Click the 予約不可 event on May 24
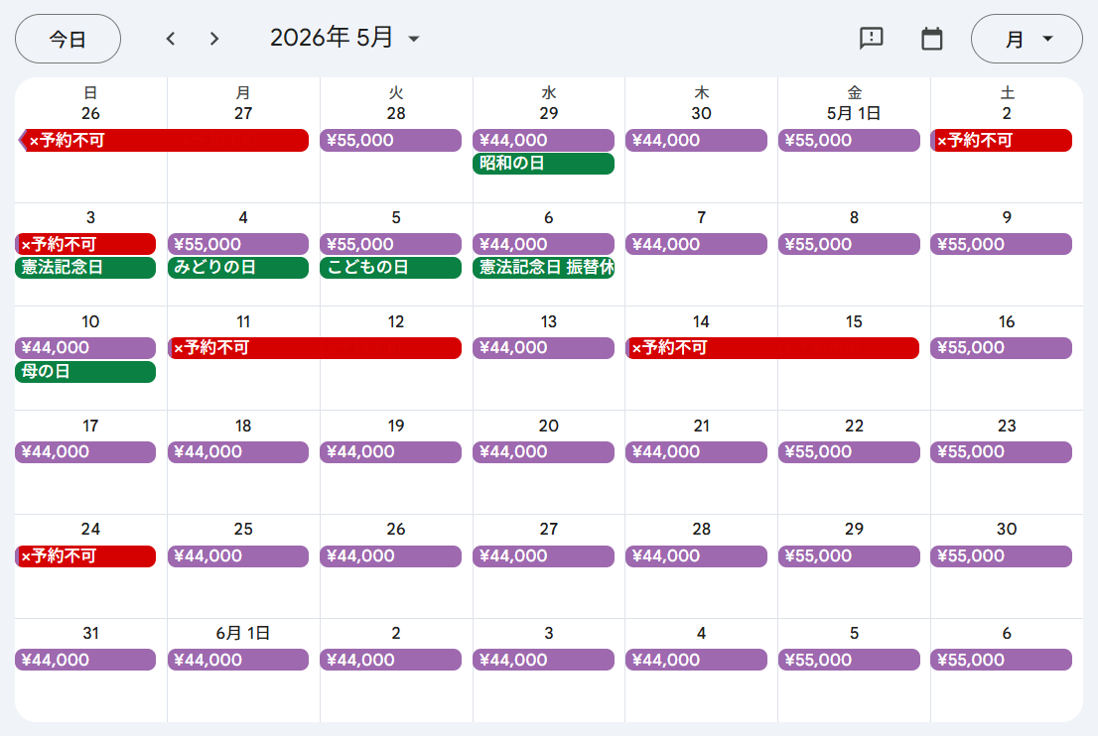 point(85,556)
